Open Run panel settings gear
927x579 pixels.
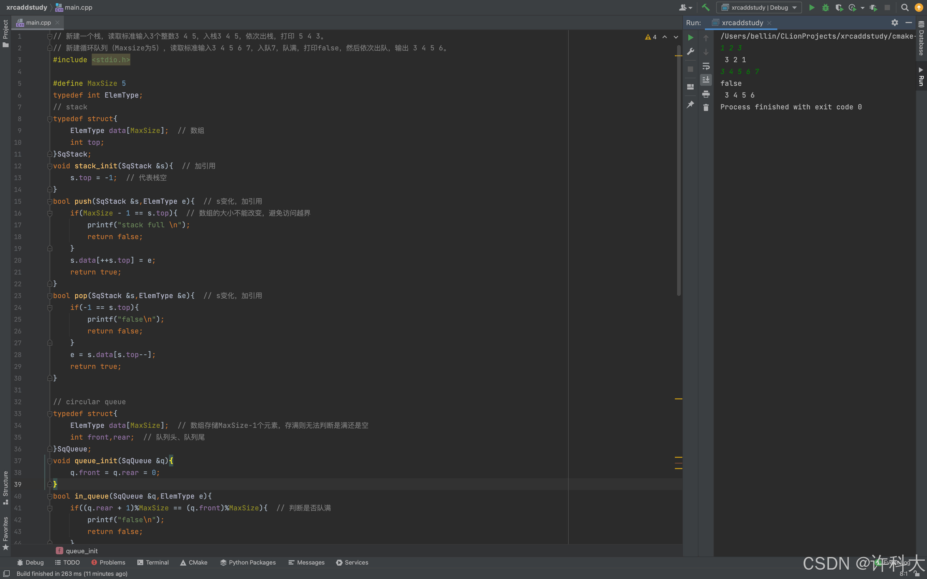tap(895, 23)
